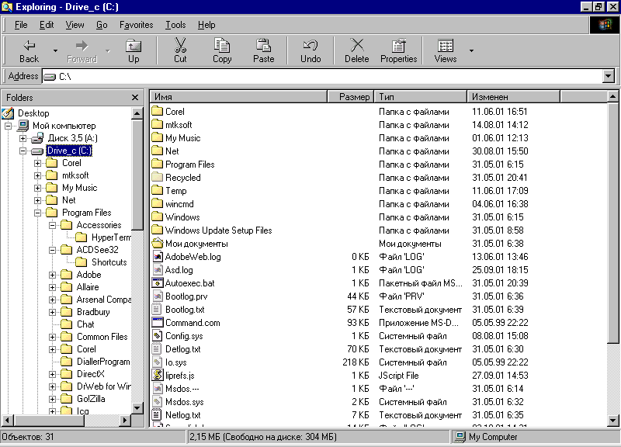Open the Address bar dropdown
Viewport: 621px width, 447px height.
tap(609, 76)
